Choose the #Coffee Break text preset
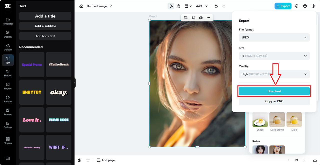Image resolution: width=320 pixels, height=165 pixels. pos(59,64)
